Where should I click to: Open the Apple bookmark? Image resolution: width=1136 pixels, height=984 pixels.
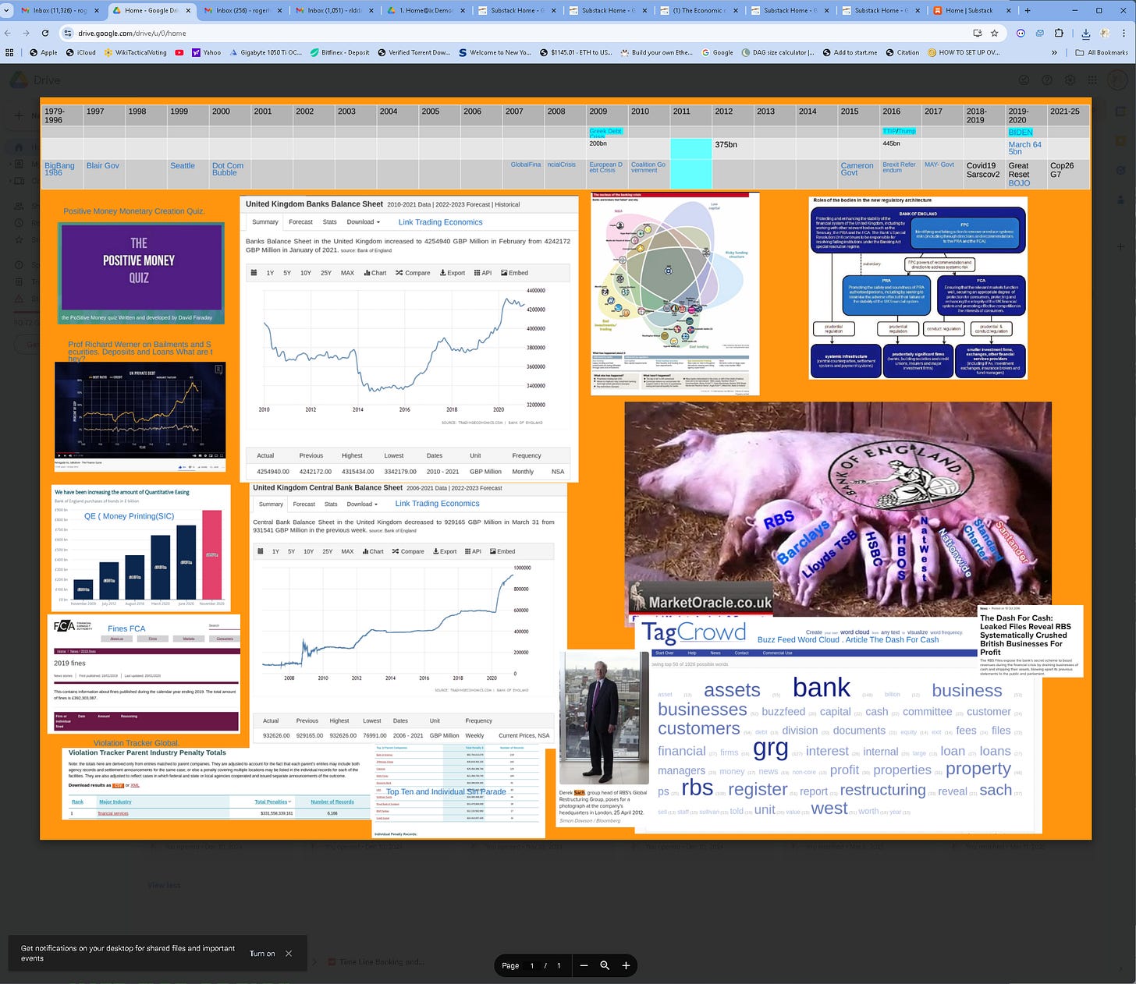pos(43,52)
